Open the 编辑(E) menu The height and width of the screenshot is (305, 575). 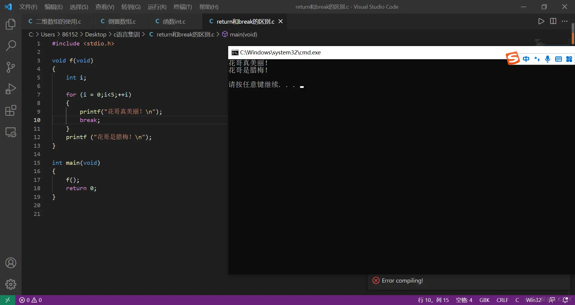click(54, 7)
